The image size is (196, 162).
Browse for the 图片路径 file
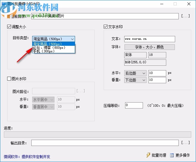(81, 91)
